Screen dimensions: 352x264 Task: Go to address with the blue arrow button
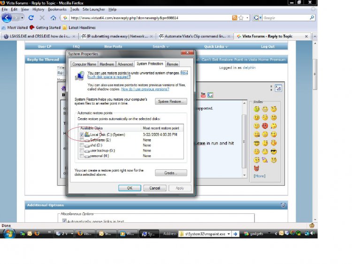235,234
